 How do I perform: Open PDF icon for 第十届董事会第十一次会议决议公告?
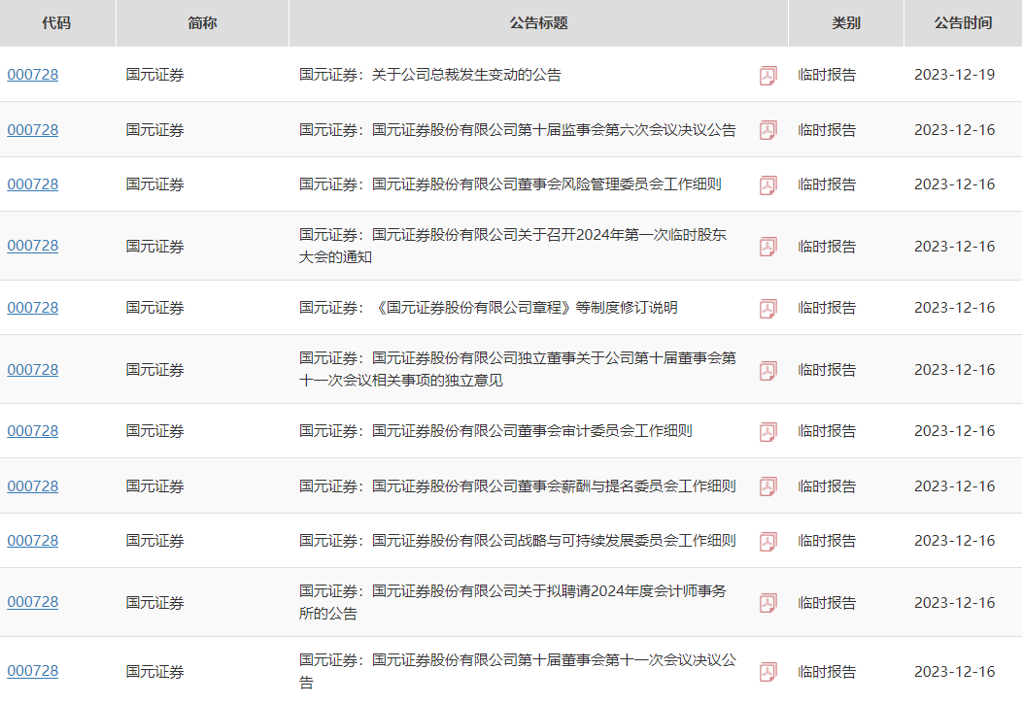767,672
